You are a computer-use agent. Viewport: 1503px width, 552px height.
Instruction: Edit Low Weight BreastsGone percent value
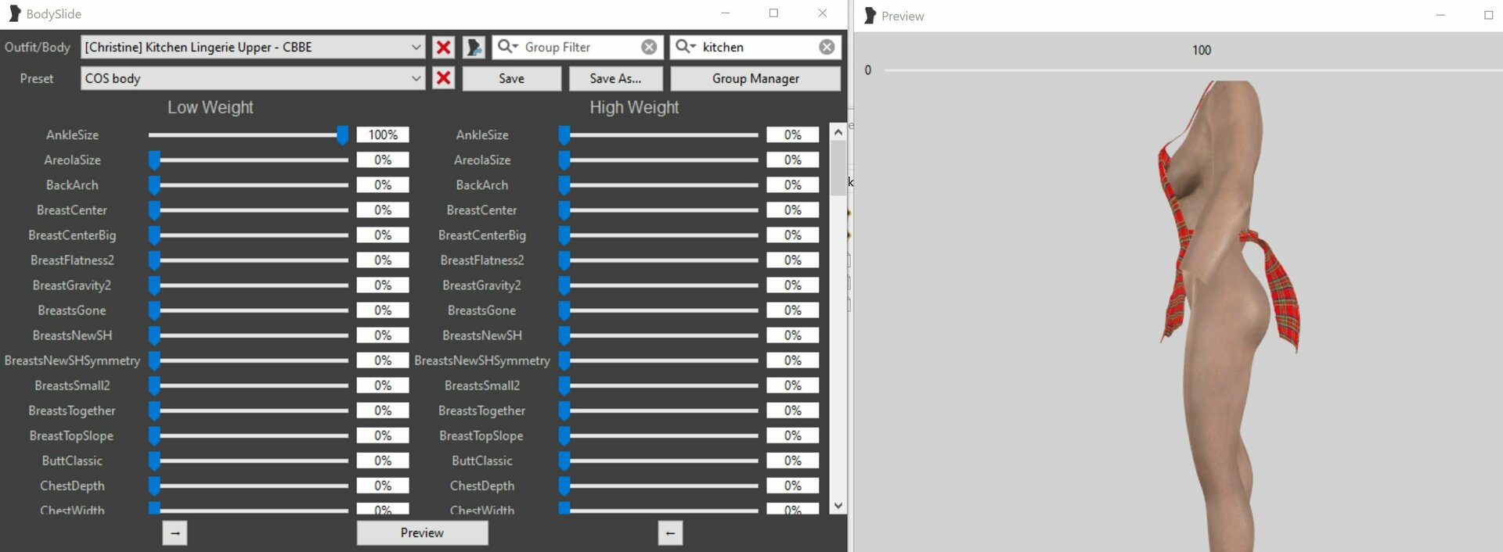click(x=383, y=310)
